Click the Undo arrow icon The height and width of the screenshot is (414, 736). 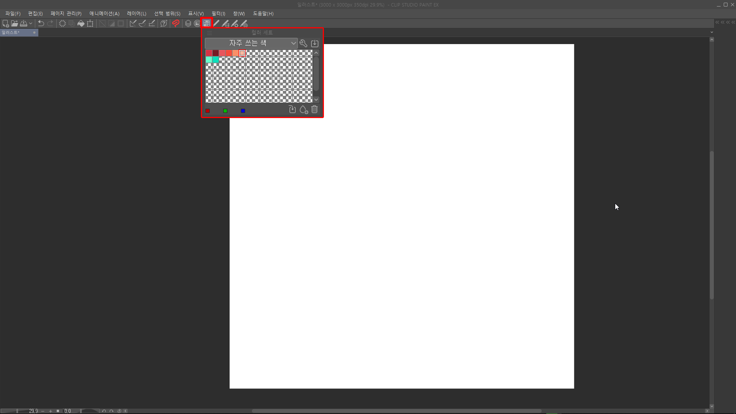coord(41,23)
